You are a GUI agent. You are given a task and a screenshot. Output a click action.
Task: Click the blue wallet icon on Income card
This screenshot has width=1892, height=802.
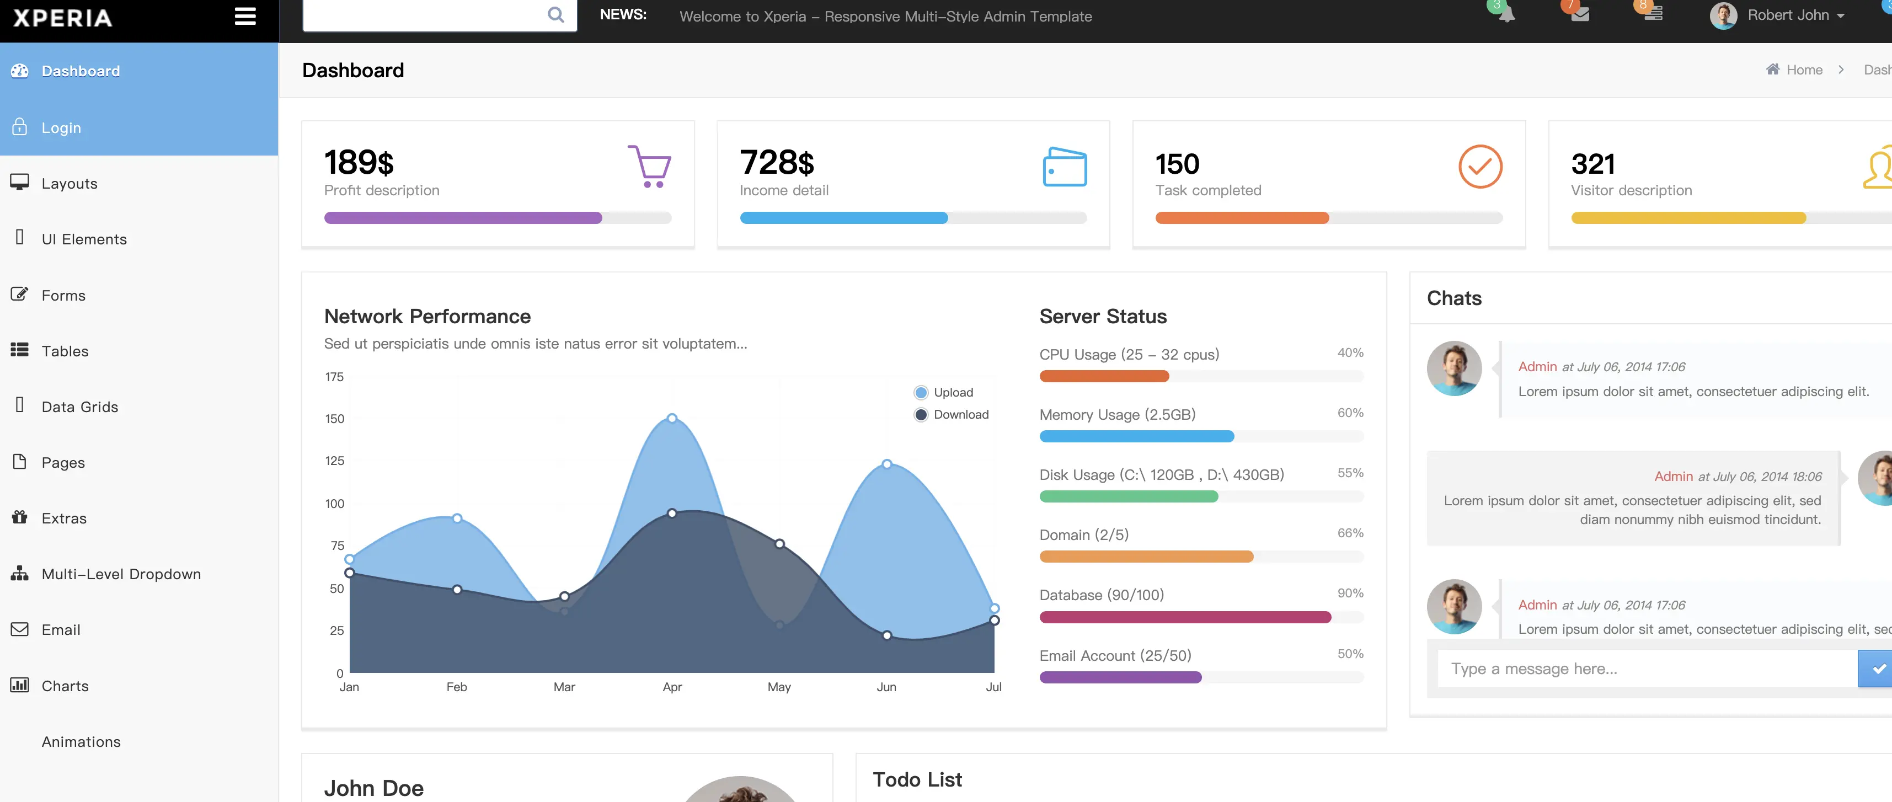click(x=1065, y=167)
